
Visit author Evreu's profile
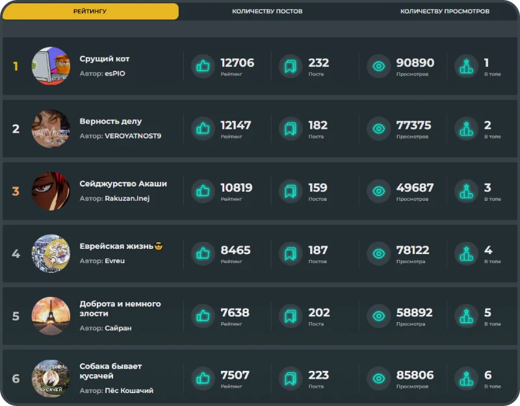point(115,261)
